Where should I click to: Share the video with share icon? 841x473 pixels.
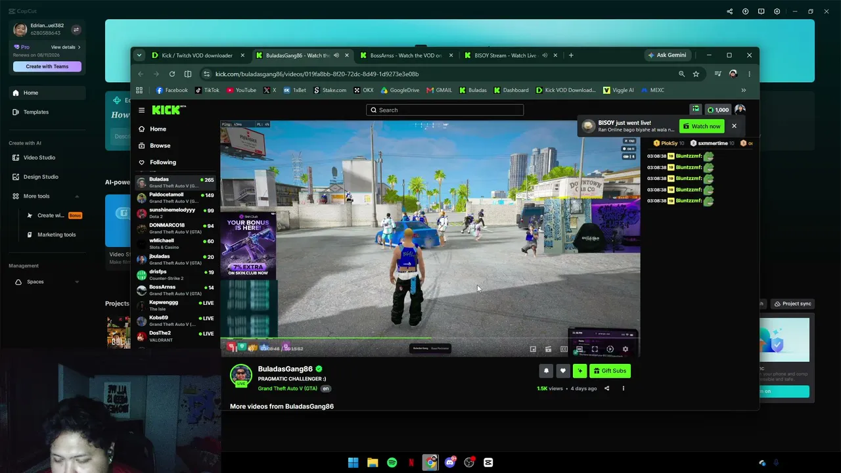click(x=606, y=388)
